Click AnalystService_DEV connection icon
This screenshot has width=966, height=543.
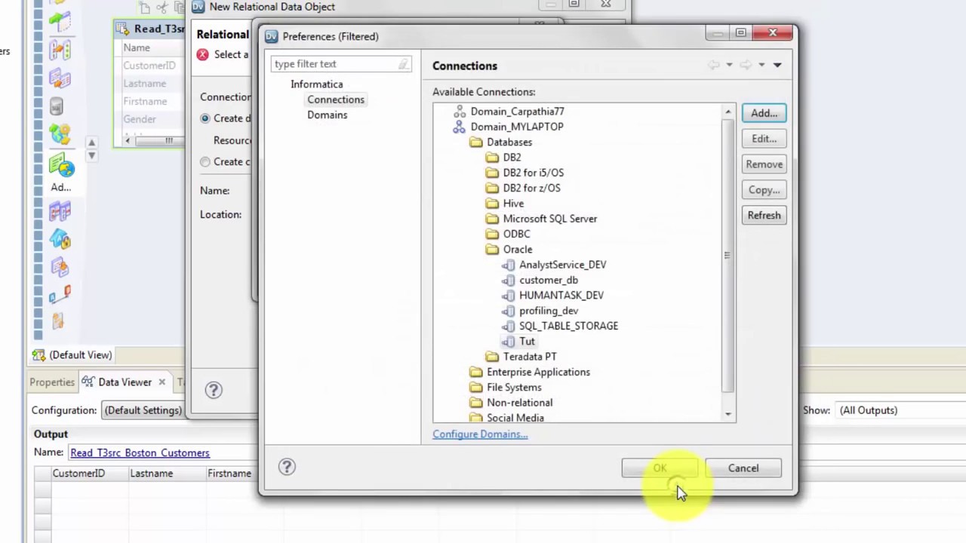tap(509, 265)
